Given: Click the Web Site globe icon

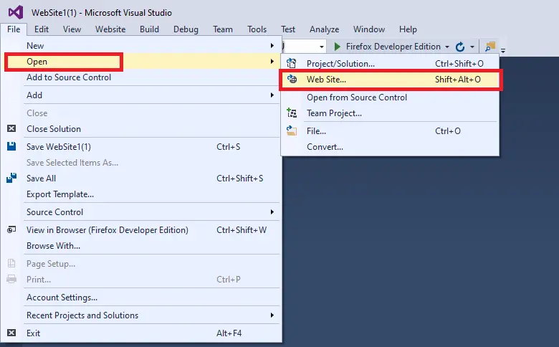Looking at the screenshot, I should 292,79.
